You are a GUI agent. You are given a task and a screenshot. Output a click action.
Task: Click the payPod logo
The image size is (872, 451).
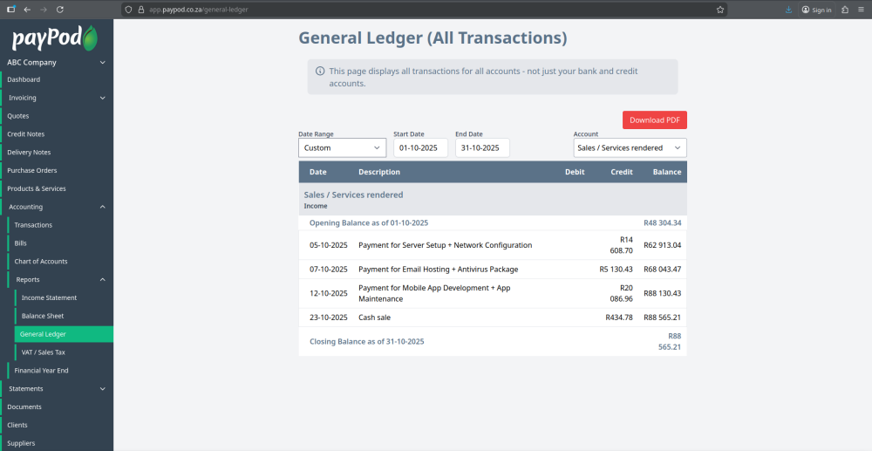tap(55, 38)
